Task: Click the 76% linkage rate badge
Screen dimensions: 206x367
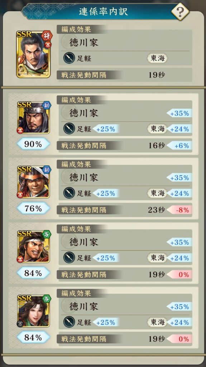Action: pos(33,209)
